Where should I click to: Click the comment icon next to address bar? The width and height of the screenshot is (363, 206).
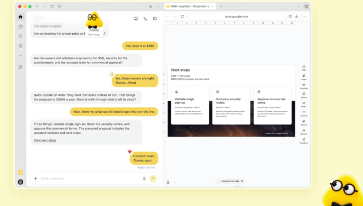click(290, 17)
